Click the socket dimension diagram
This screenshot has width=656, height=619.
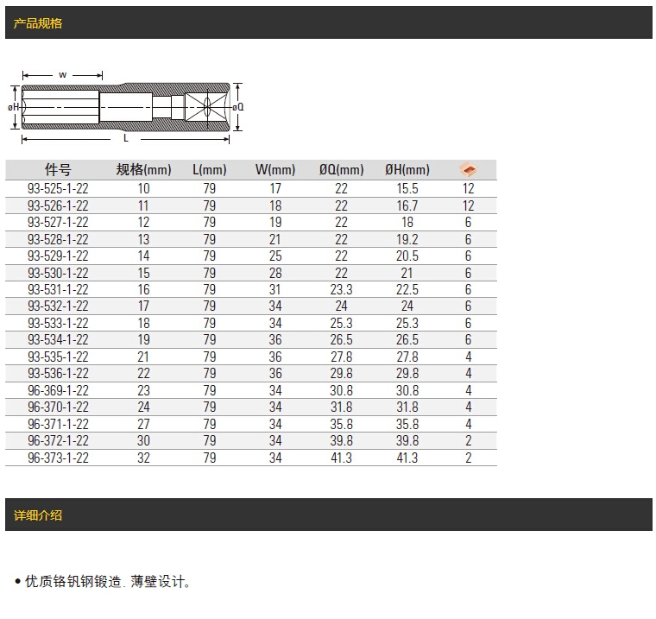point(125,107)
